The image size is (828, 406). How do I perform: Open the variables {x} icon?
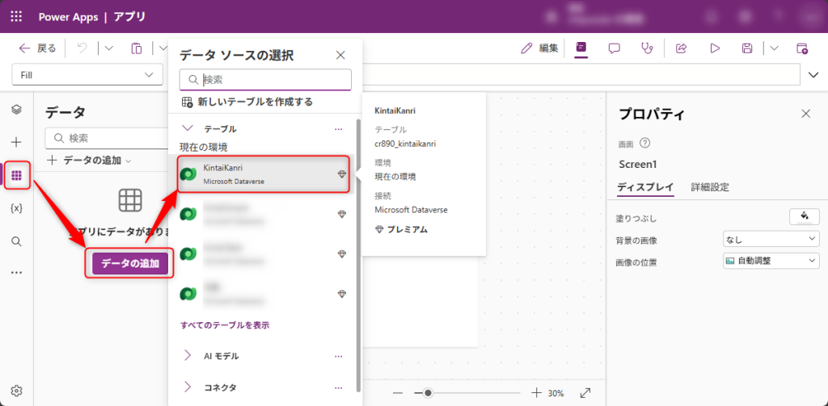pyautogui.click(x=16, y=208)
